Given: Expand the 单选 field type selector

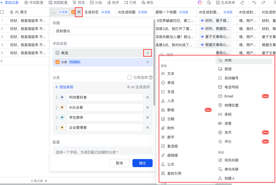Looking at the screenshot, I should coord(147,53).
